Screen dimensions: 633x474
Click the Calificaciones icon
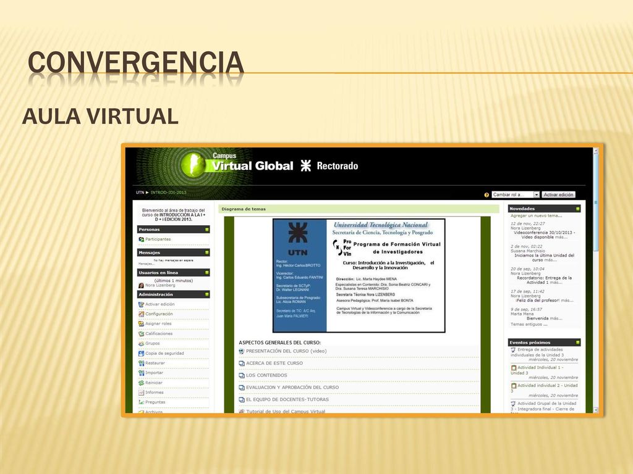pos(141,334)
